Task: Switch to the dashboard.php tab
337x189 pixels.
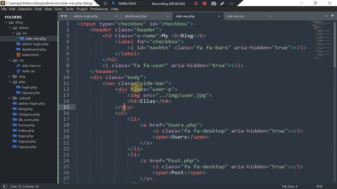Action: [x=136, y=16]
